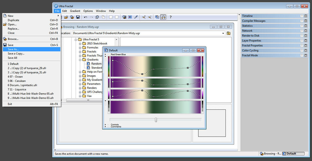The height and width of the screenshot is (161, 312).
Task: Open the Location path dropdown
Action: (223, 33)
